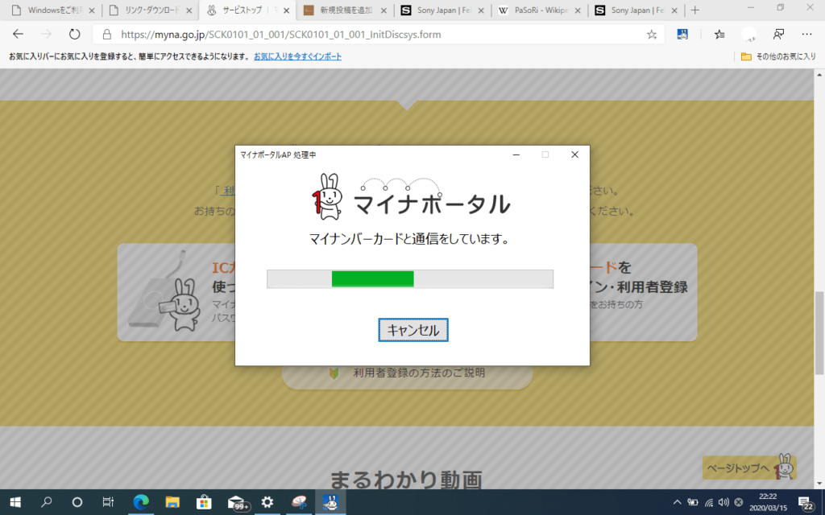Open Settings gear on the taskbar
Viewport: 825px width, 515px height.
267,502
